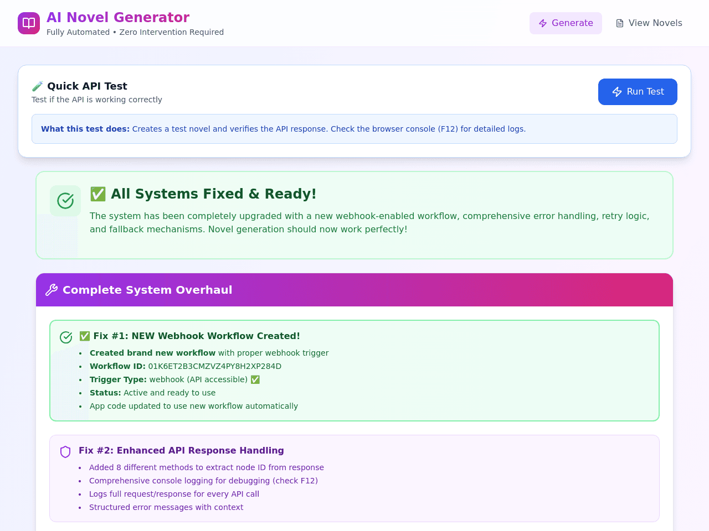The width and height of the screenshot is (709, 531).
Task: Run the Quick API Test
Action: click(x=638, y=92)
